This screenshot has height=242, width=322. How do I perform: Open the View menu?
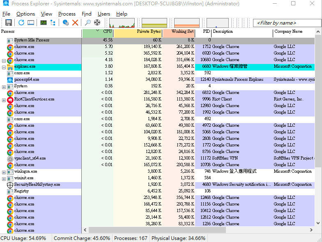point(46,14)
